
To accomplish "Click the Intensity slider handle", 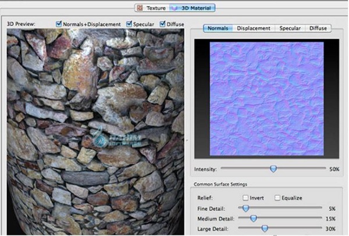I will [x=273, y=169].
